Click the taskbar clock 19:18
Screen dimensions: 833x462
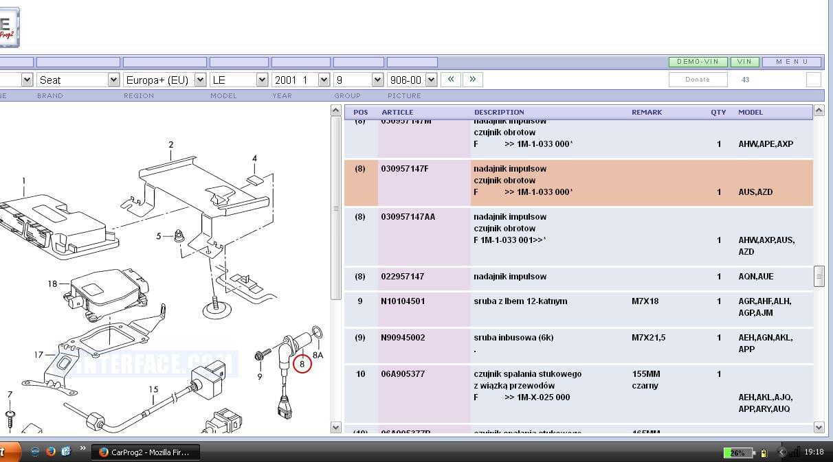pyautogui.click(x=814, y=452)
